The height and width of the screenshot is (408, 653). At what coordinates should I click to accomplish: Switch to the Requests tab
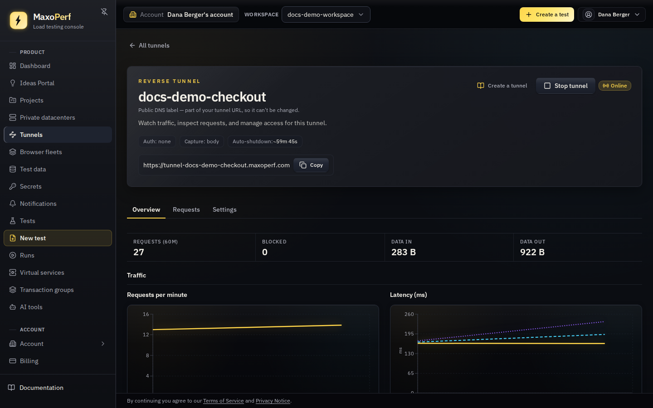[186, 209]
